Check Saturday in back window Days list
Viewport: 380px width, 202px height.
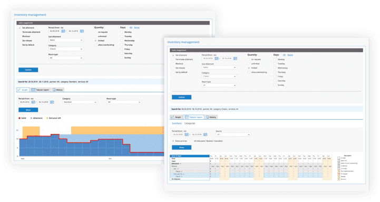click(x=122, y=53)
